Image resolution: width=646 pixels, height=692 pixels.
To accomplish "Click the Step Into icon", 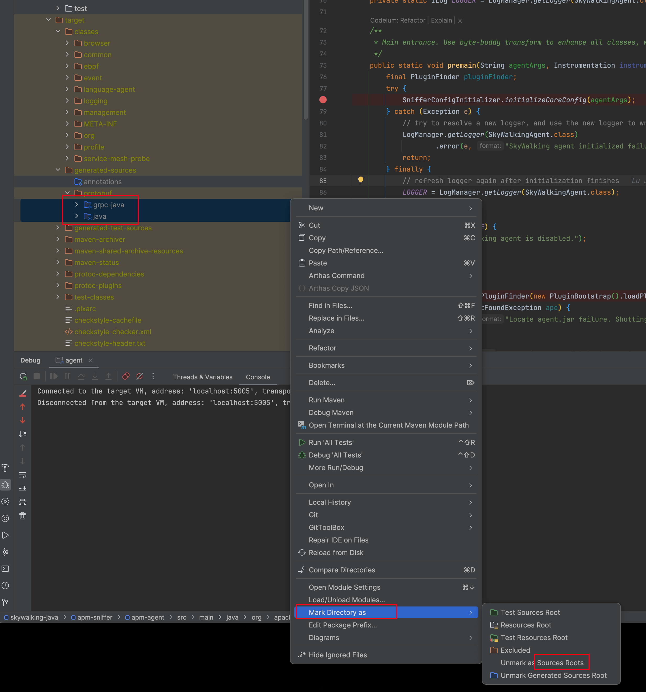I will click(95, 376).
